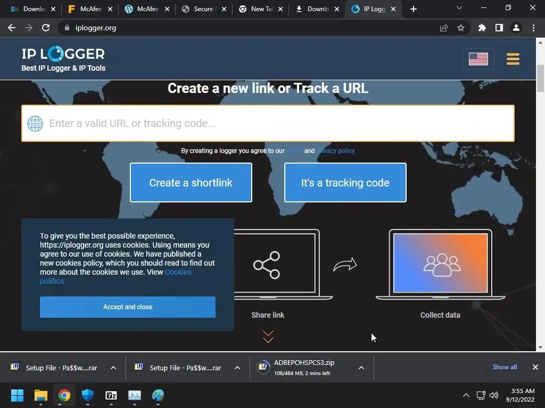Screen dimensions: 545x408
Task: Accept and close the cookie notice
Action: [128, 307]
